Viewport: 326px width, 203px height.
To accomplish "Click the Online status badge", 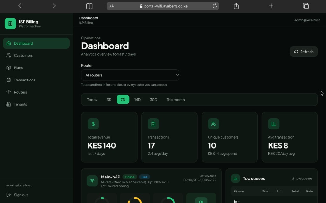I will (130, 177).
